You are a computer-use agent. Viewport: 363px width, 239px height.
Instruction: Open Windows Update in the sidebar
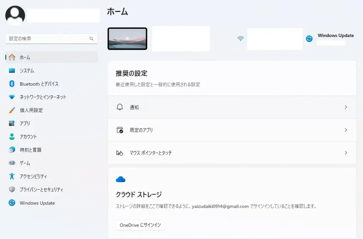pyautogui.click(x=51, y=203)
